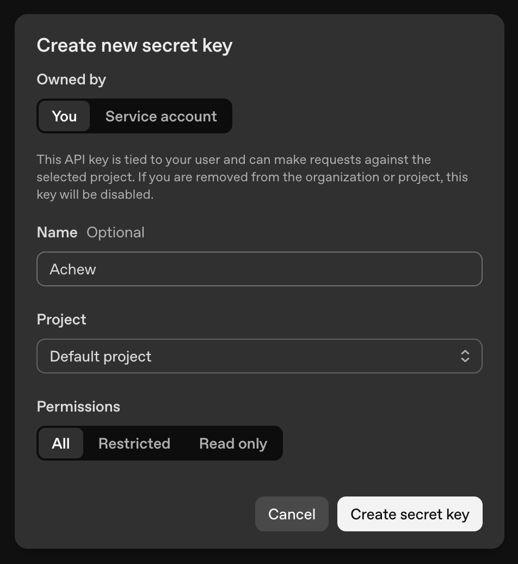518x564 pixels.
Task: Click the "Name" field label
Action: tap(57, 232)
